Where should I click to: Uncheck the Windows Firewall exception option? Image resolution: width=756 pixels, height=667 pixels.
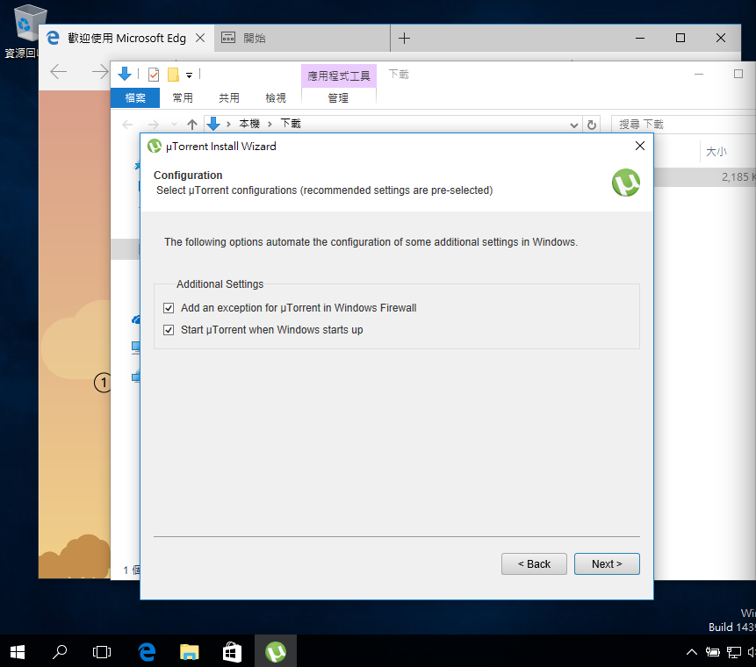[169, 308]
